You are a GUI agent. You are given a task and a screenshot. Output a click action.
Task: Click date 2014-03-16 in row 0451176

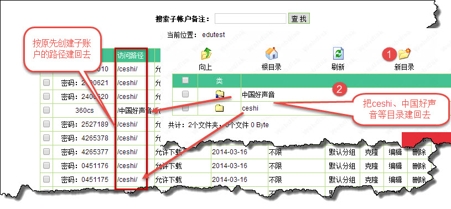tap(230, 166)
